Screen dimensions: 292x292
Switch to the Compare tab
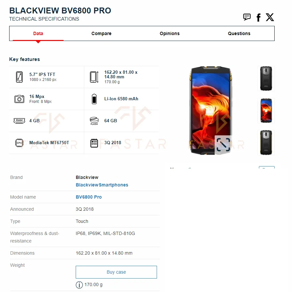point(101,33)
